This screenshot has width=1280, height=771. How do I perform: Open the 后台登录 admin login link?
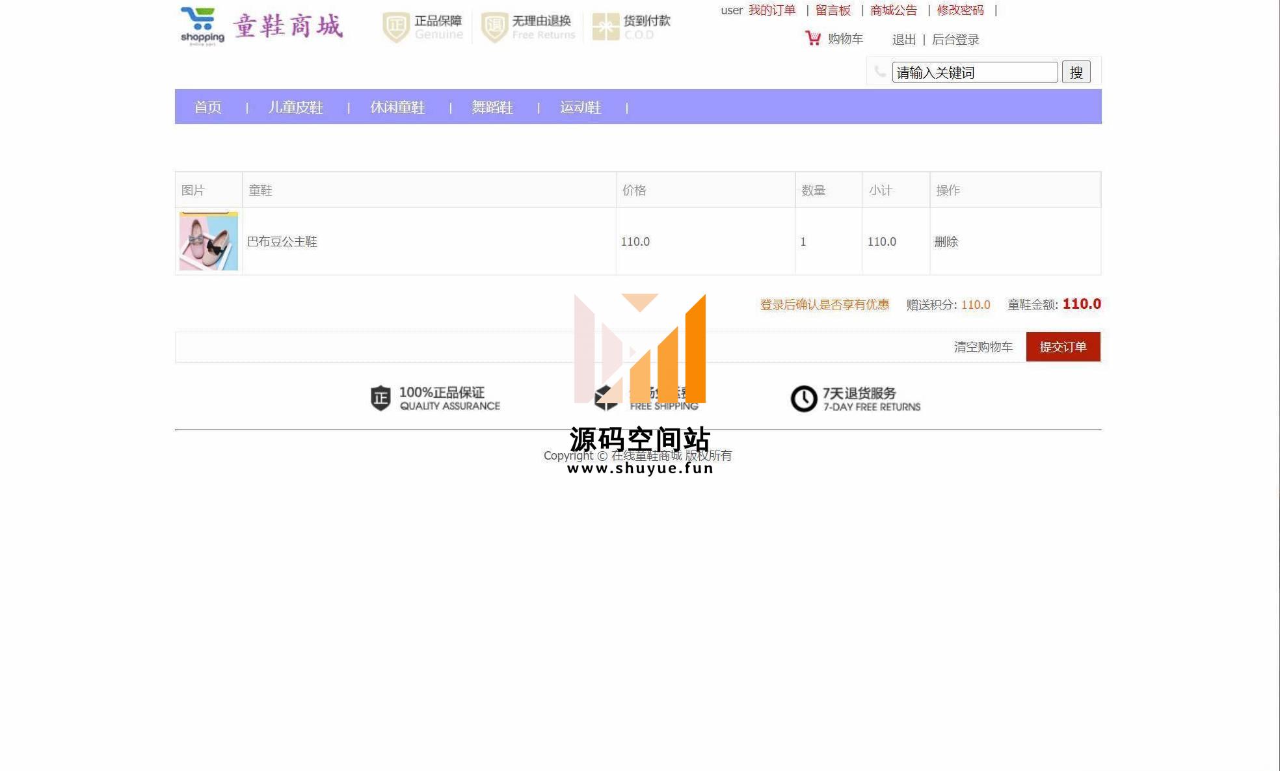pyautogui.click(x=955, y=40)
